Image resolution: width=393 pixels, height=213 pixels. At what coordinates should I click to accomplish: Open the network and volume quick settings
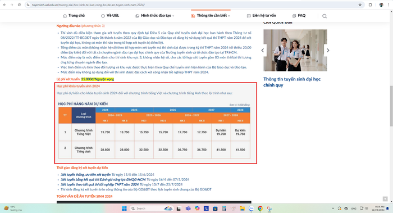[364, 209]
